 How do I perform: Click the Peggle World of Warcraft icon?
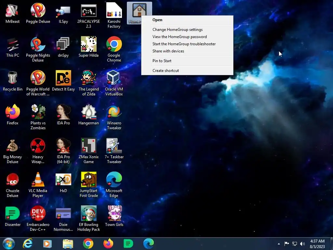click(x=38, y=84)
